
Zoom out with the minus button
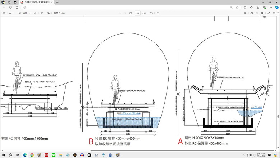pyautogui.click(x=120, y=13)
